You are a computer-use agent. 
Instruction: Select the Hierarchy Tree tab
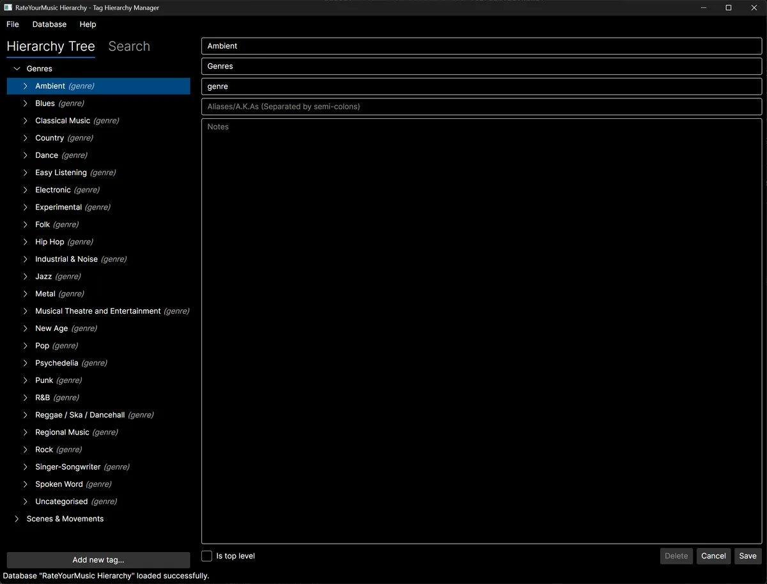click(x=50, y=46)
